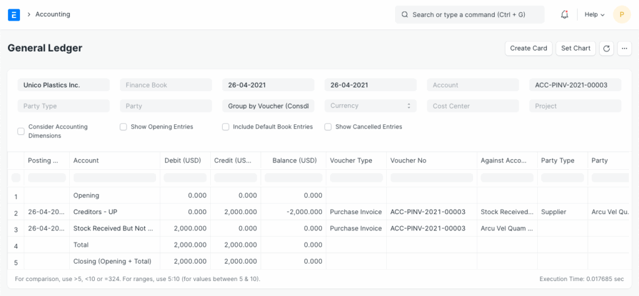The image size is (639, 296).
Task: Click the refresh report icon
Action: coord(606,48)
